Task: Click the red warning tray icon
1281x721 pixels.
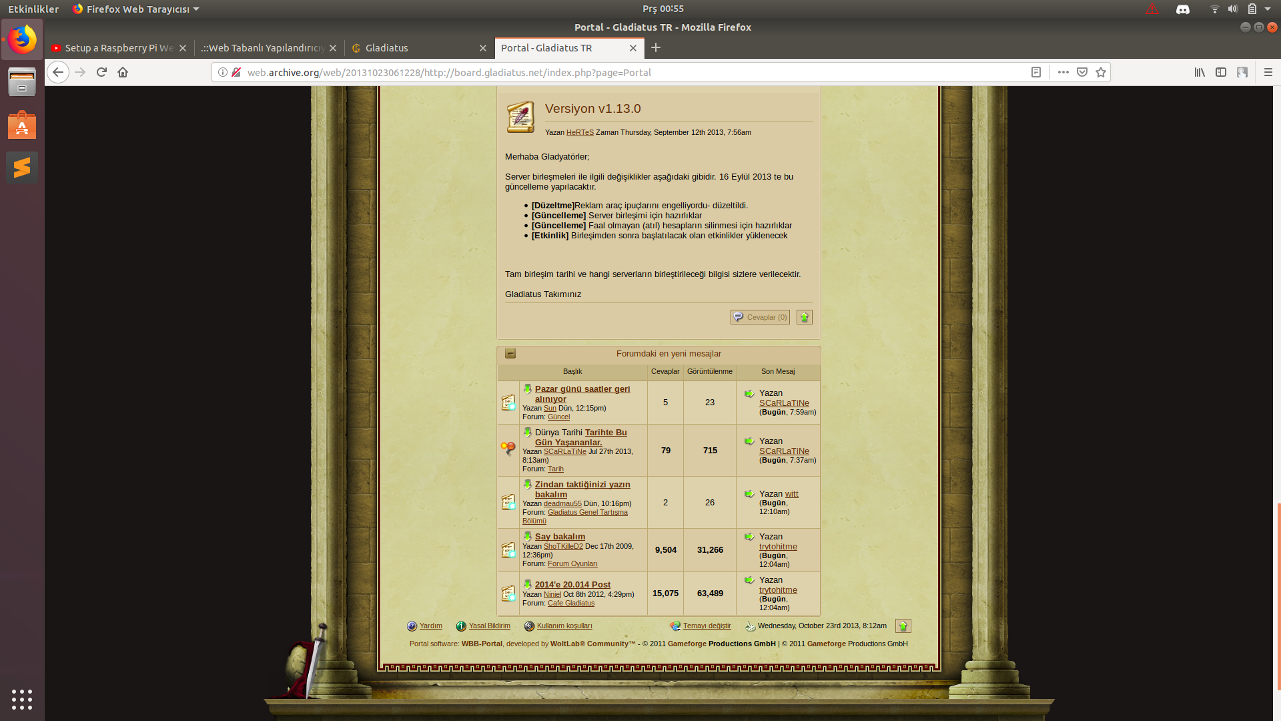Action: tap(1152, 9)
